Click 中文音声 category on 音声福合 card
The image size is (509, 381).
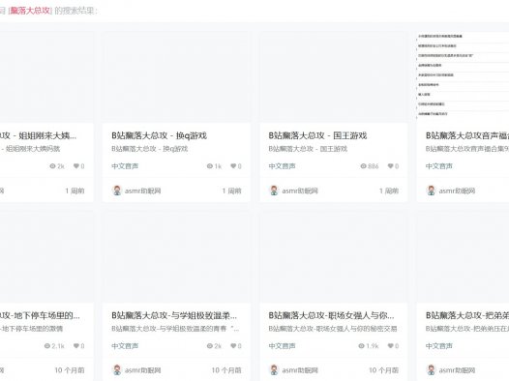pos(439,166)
